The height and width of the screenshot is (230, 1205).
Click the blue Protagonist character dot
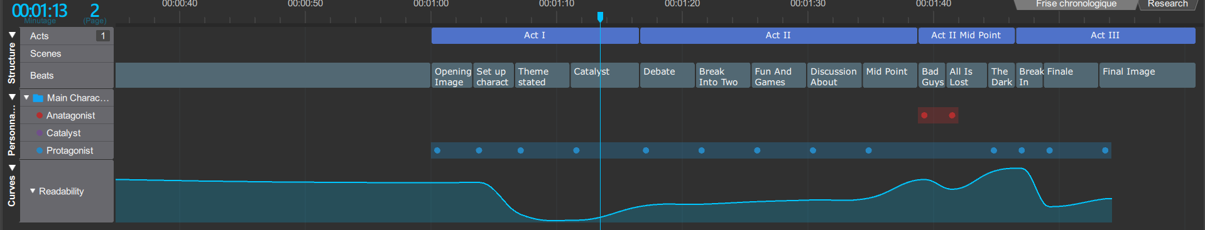40,150
